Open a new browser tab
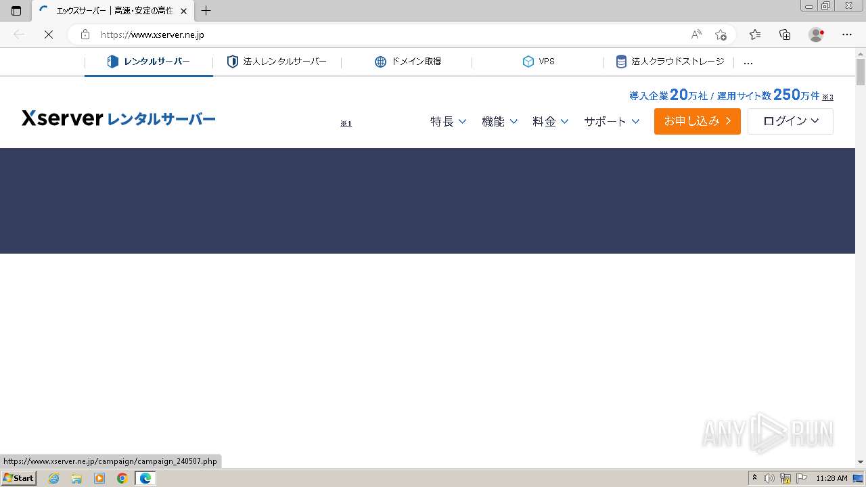 [x=206, y=11]
